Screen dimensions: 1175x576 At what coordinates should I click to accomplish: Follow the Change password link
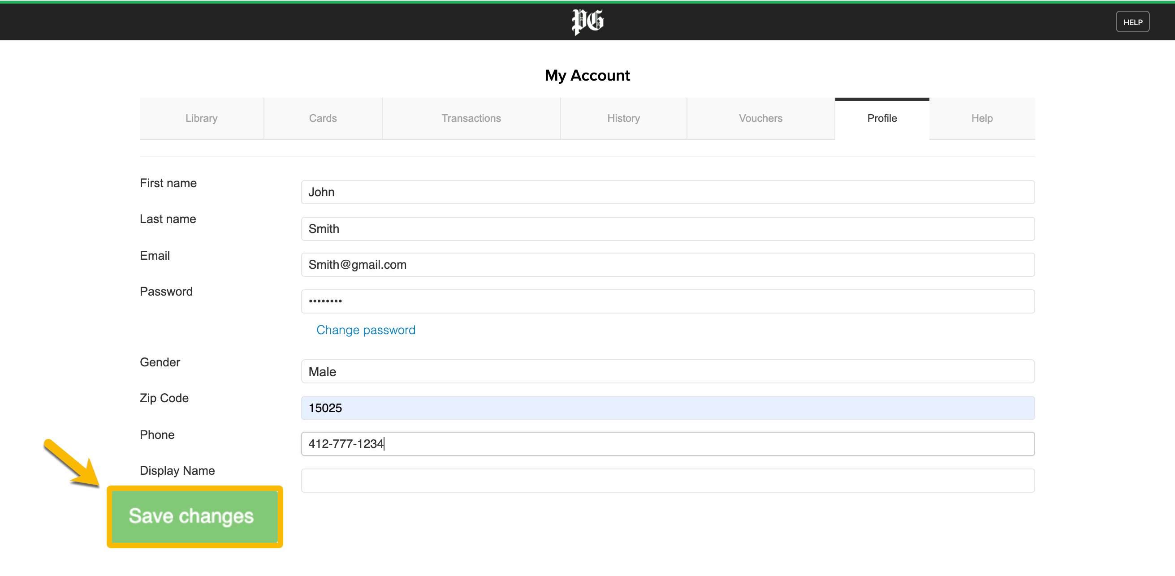tap(366, 330)
